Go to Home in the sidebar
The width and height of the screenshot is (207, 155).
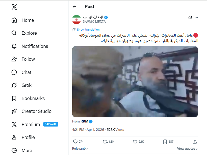coord(14,20)
